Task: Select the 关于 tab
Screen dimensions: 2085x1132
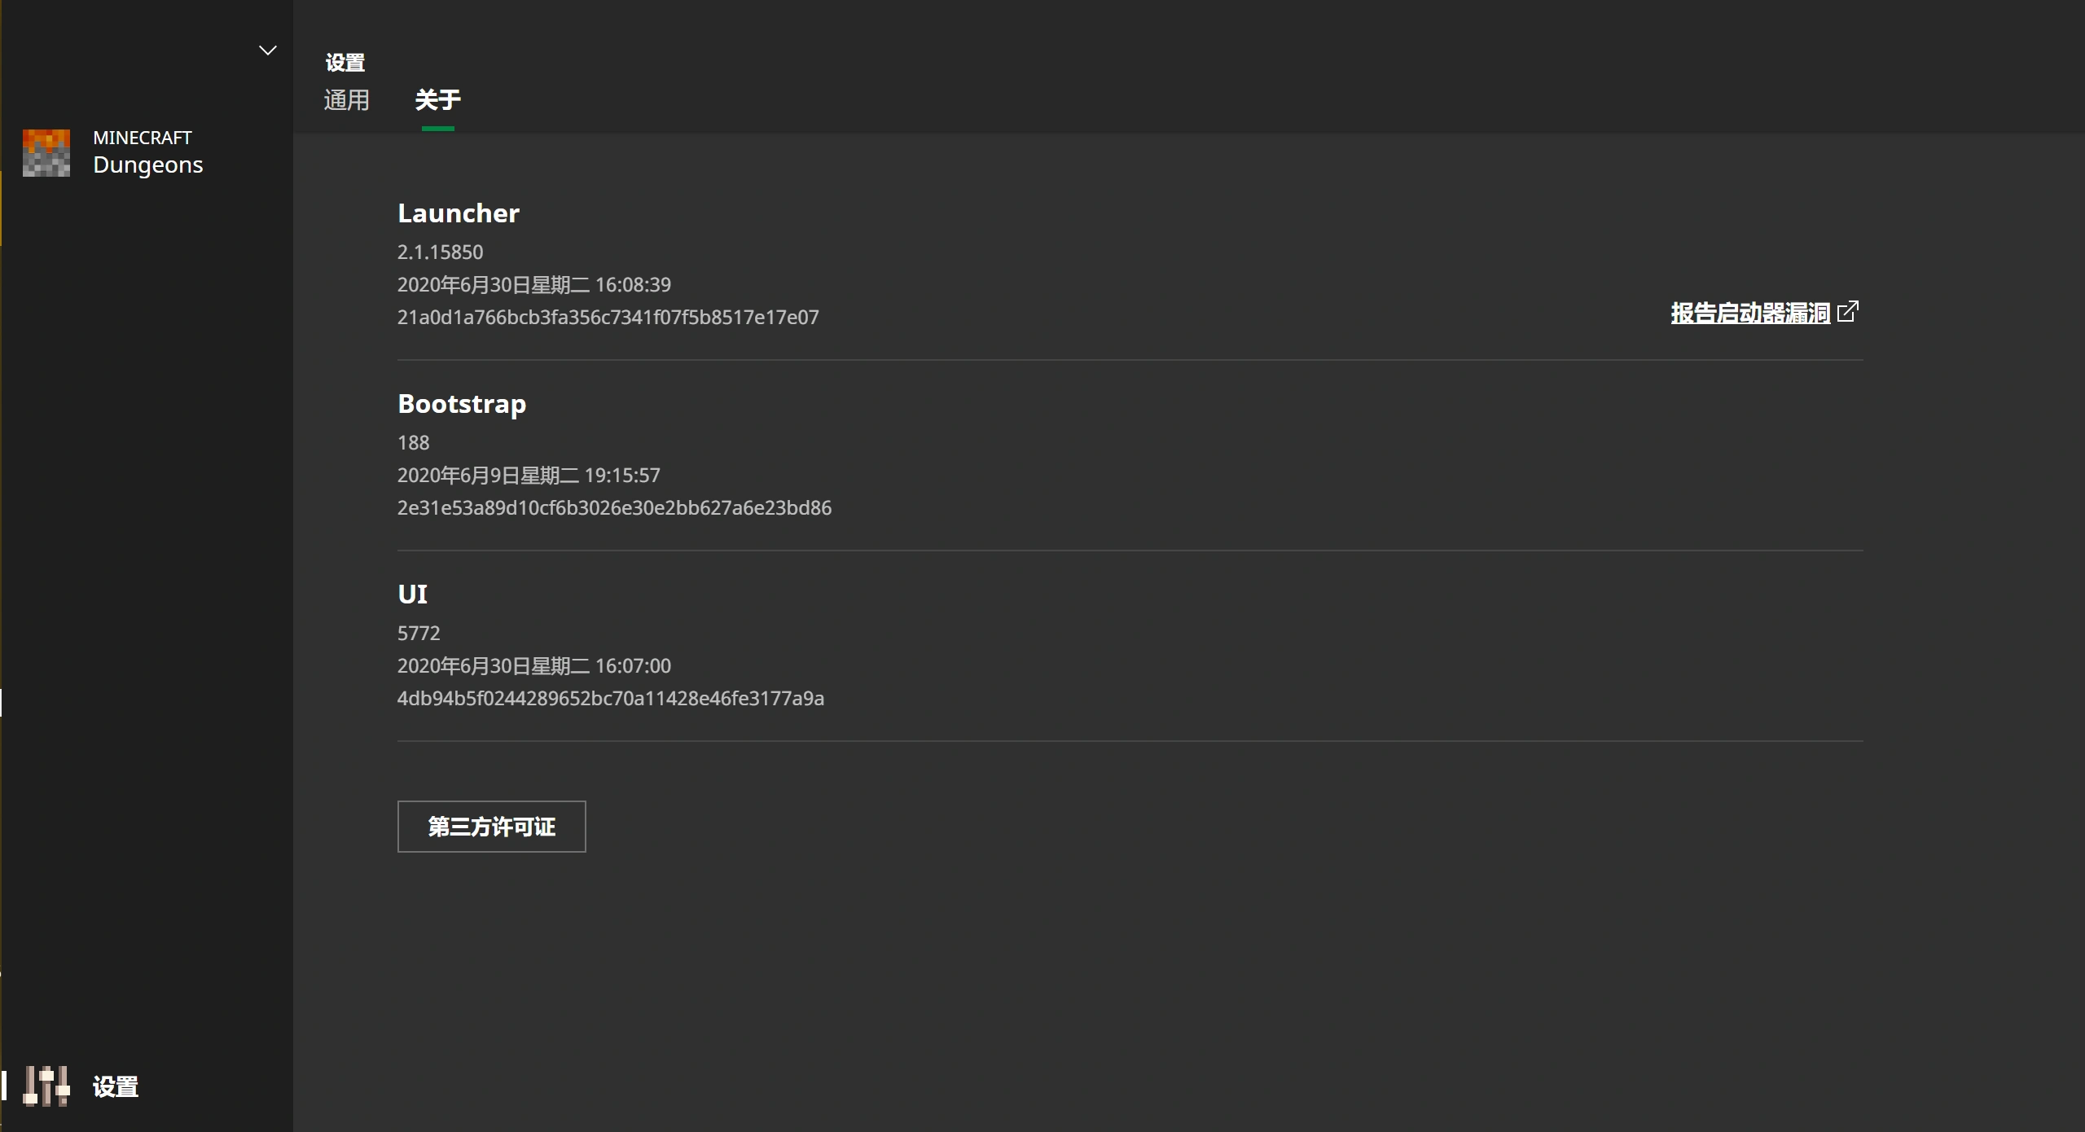Action: [x=437, y=100]
